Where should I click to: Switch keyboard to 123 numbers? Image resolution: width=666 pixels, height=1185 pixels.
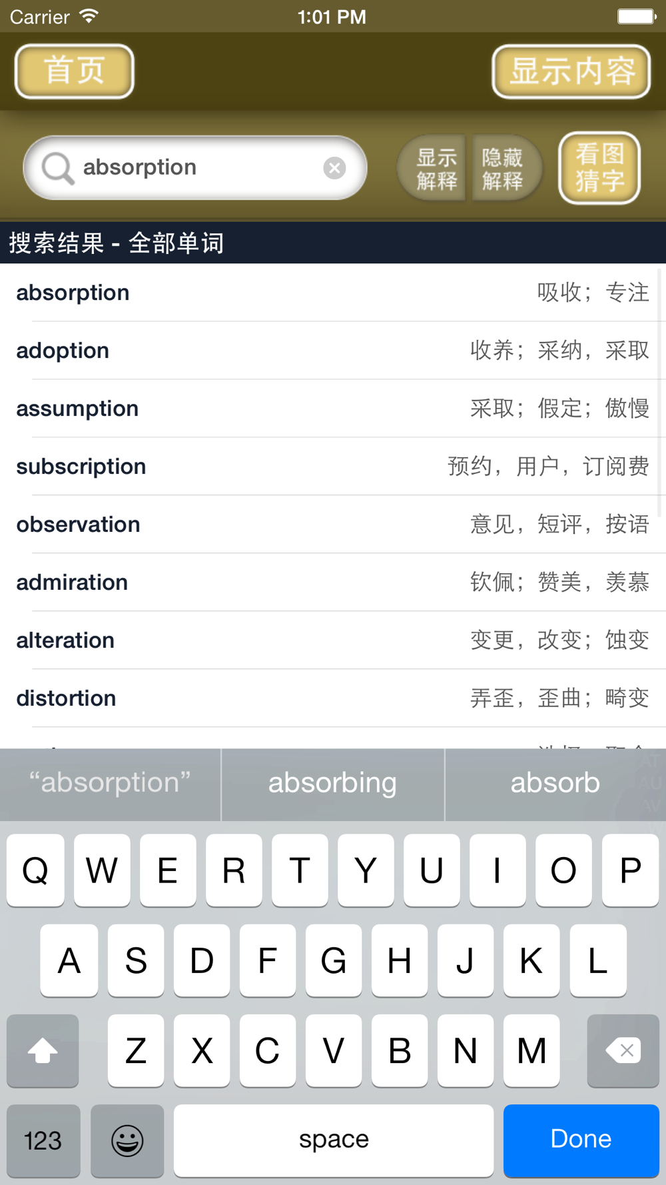click(x=43, y=1140)
